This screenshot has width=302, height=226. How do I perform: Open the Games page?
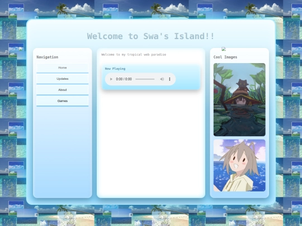(63, 101)
